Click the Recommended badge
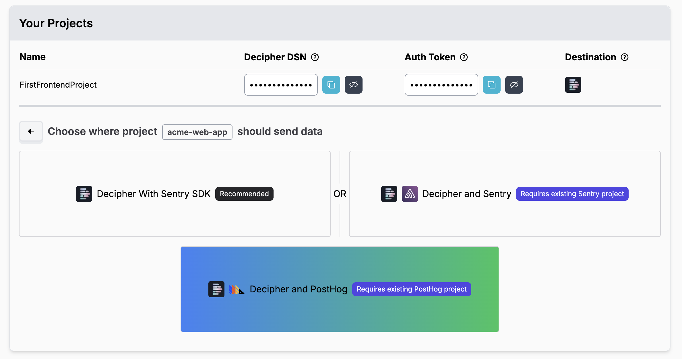Viewport: 682px width, 359px height. (244, 194)
